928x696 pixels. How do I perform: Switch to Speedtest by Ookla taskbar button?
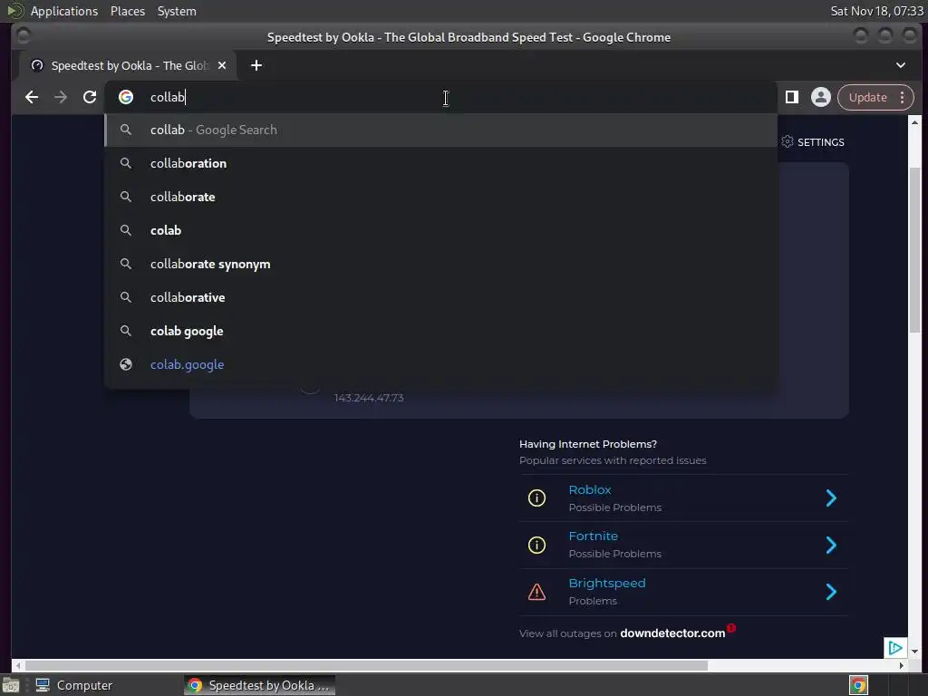[259, 685]
